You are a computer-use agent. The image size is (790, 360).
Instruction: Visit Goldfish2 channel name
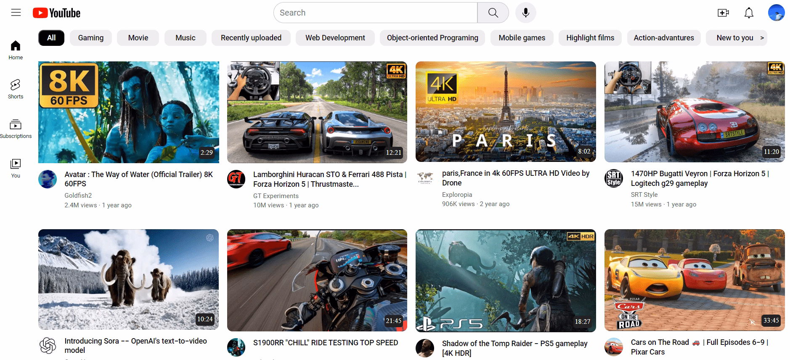click(x=78, y=196)
